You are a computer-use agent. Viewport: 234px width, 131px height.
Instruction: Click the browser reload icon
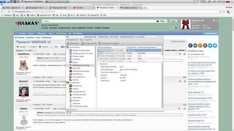9,12
